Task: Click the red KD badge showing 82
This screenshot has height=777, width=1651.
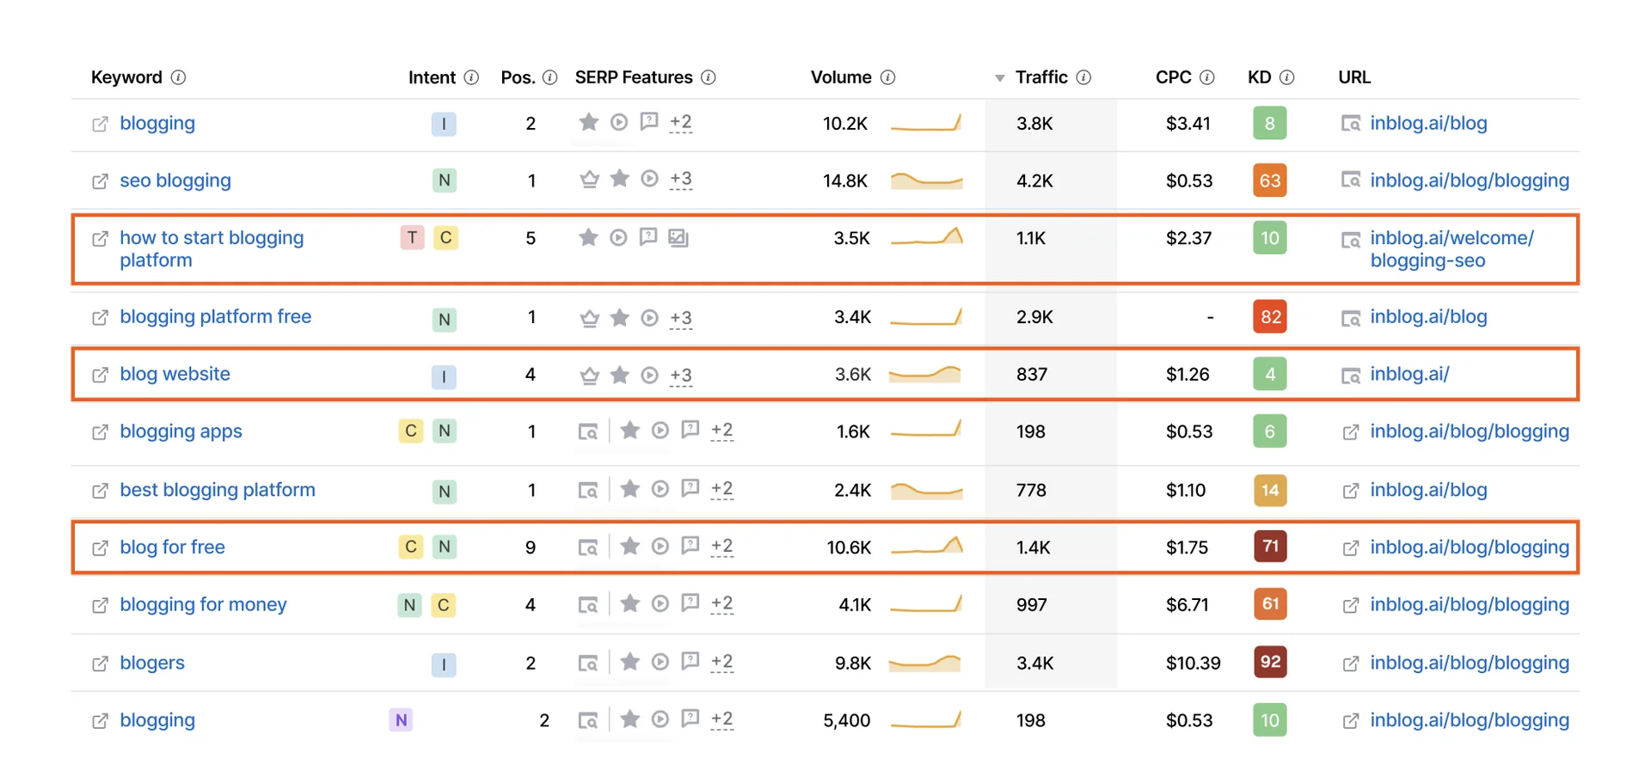Action: (1270, 317)
